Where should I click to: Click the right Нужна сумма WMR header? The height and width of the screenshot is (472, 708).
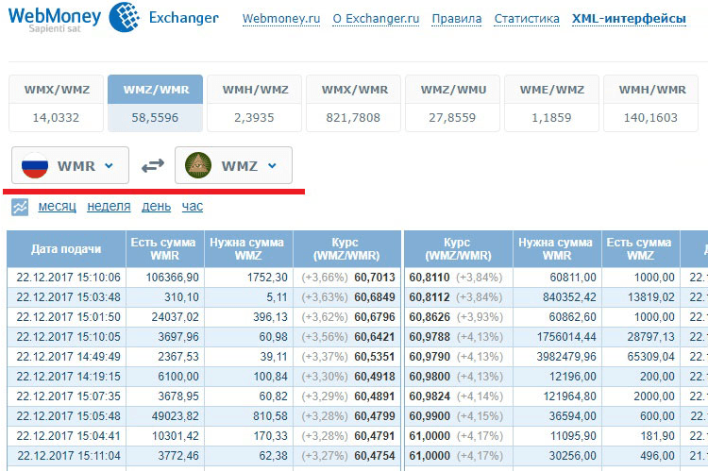557,249
